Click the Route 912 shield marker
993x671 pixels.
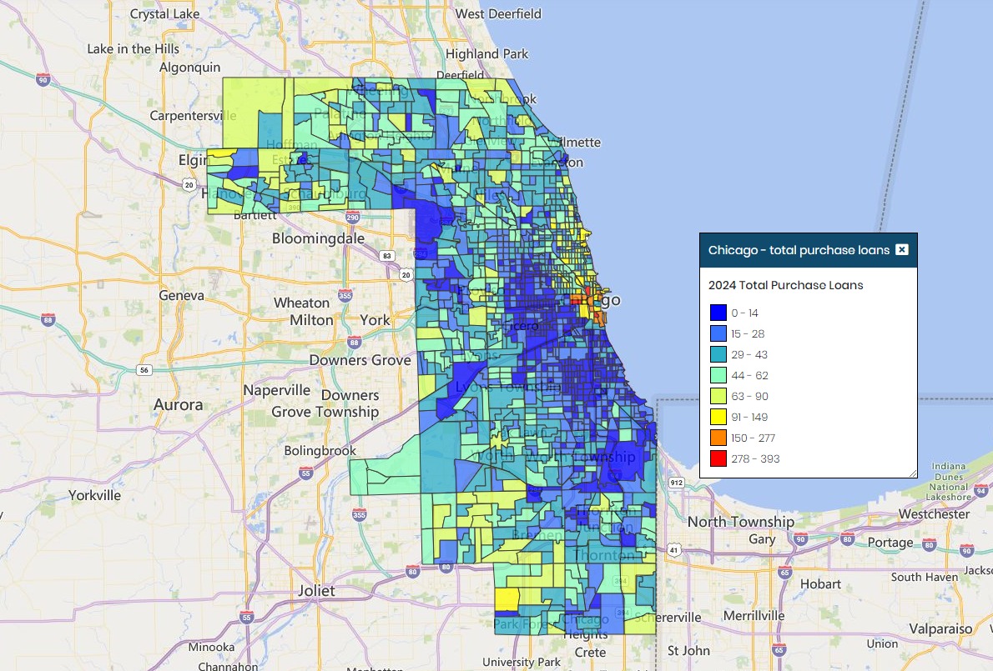(x=677, y=483)
